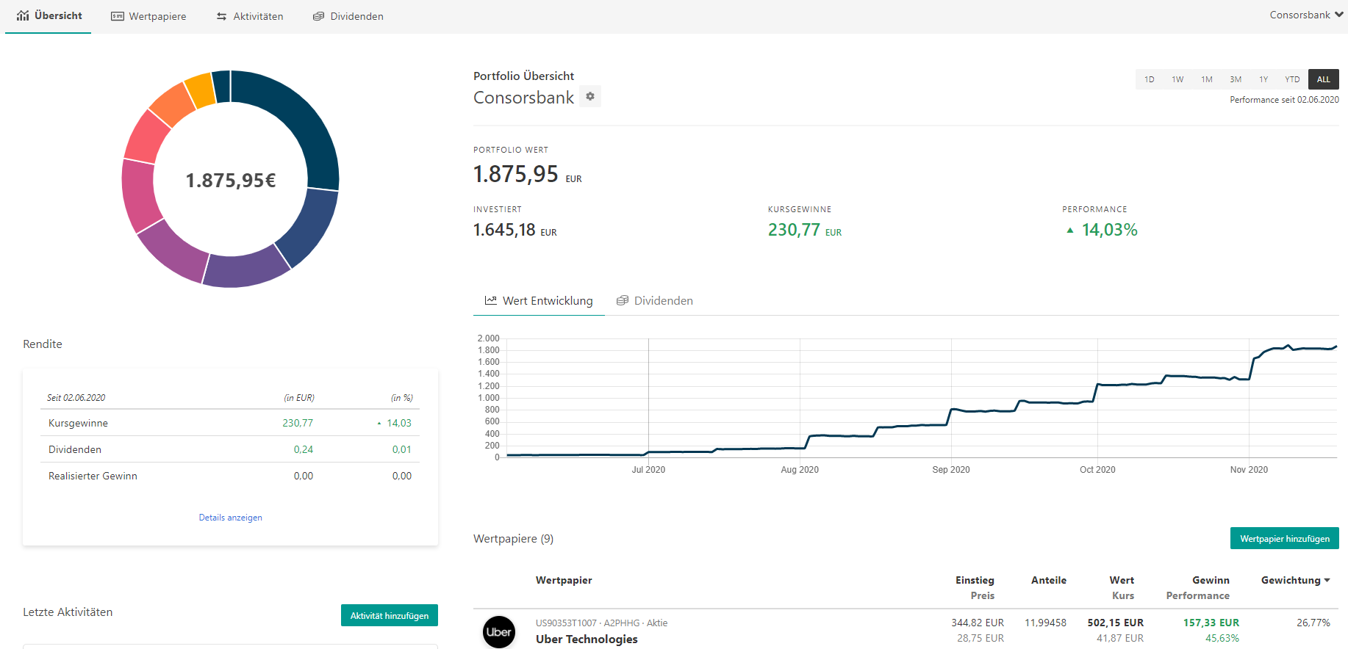Click Performance seit 02.06.2020 label
1348x649 pixels.
click(1284, 100)
